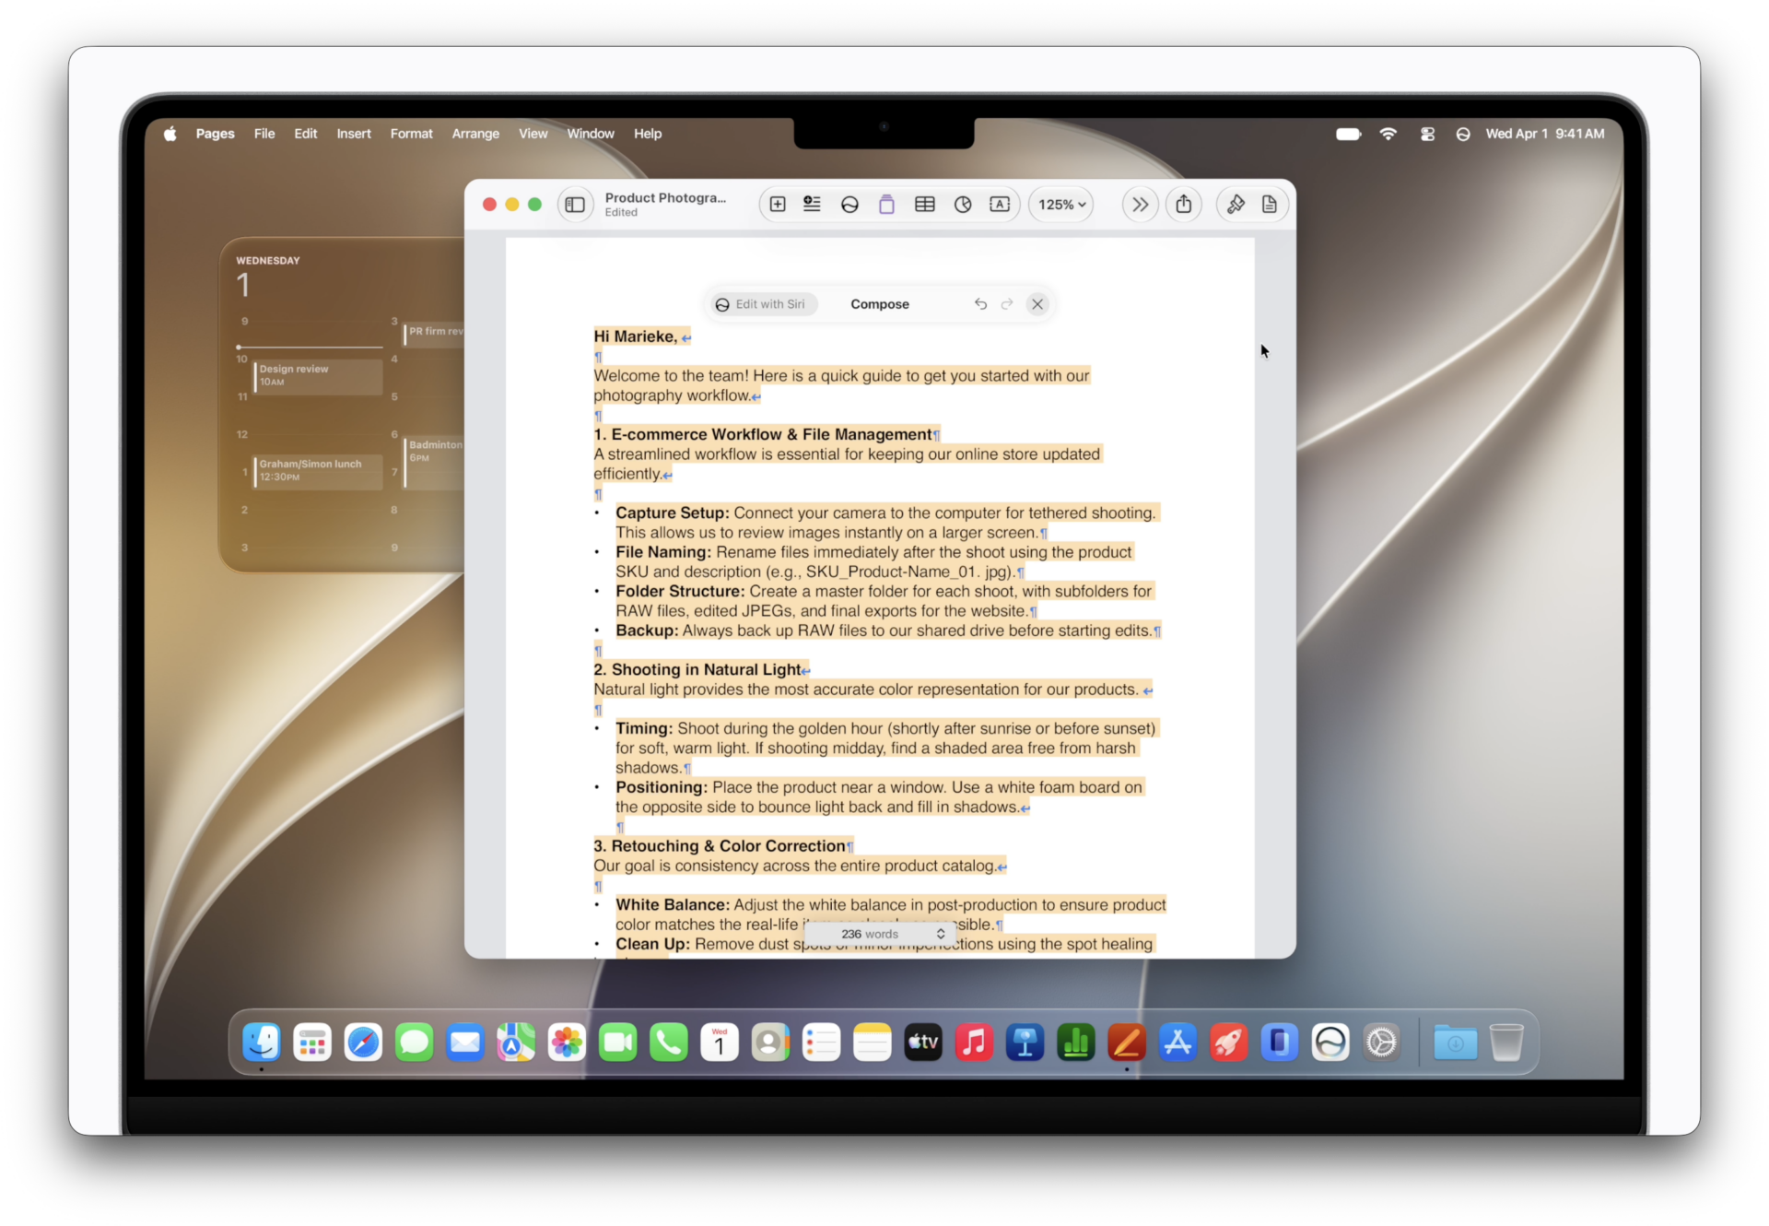Open the Downloads folder in Dock
This screenshot has width=1769, height=1226.
point(1455,1043)
